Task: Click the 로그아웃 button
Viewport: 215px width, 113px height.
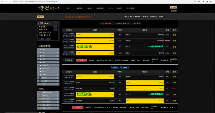Action: tap(173, 8)
